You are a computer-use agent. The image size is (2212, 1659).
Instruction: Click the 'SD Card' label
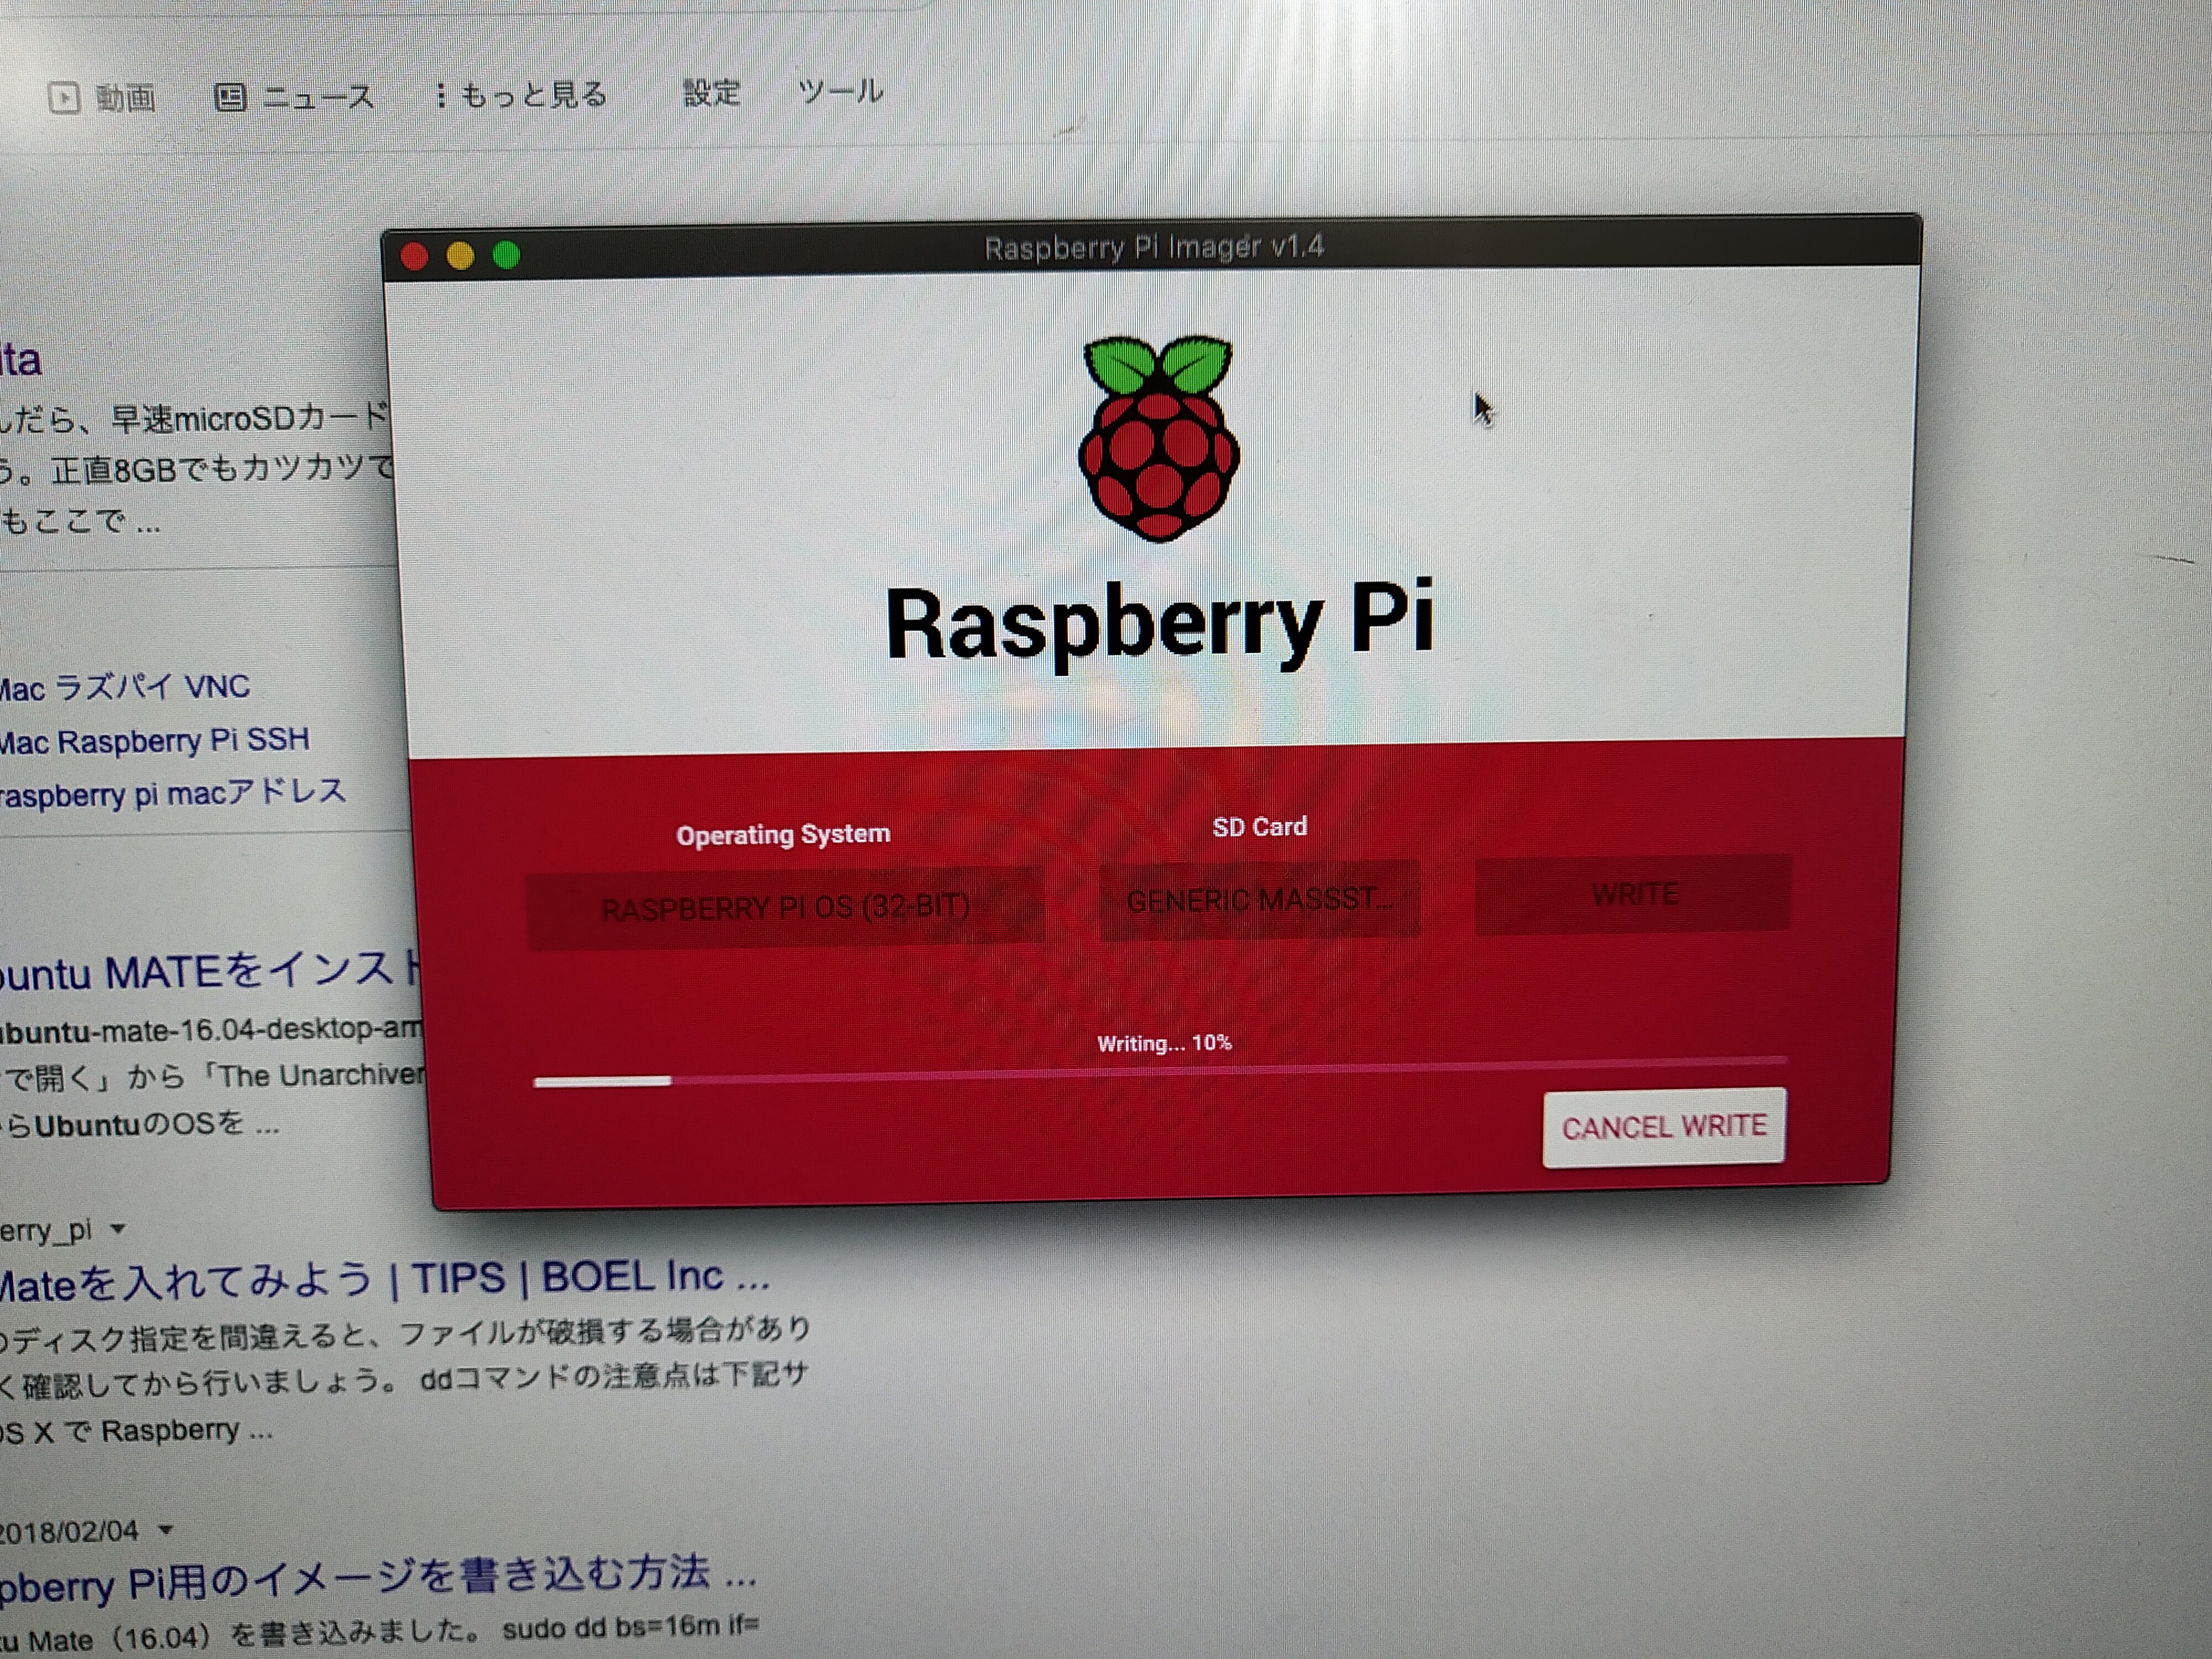click(1259, 827)
